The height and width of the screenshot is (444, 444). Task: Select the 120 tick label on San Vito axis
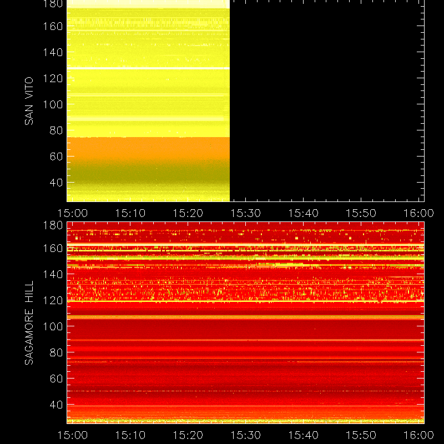[53, 78]
